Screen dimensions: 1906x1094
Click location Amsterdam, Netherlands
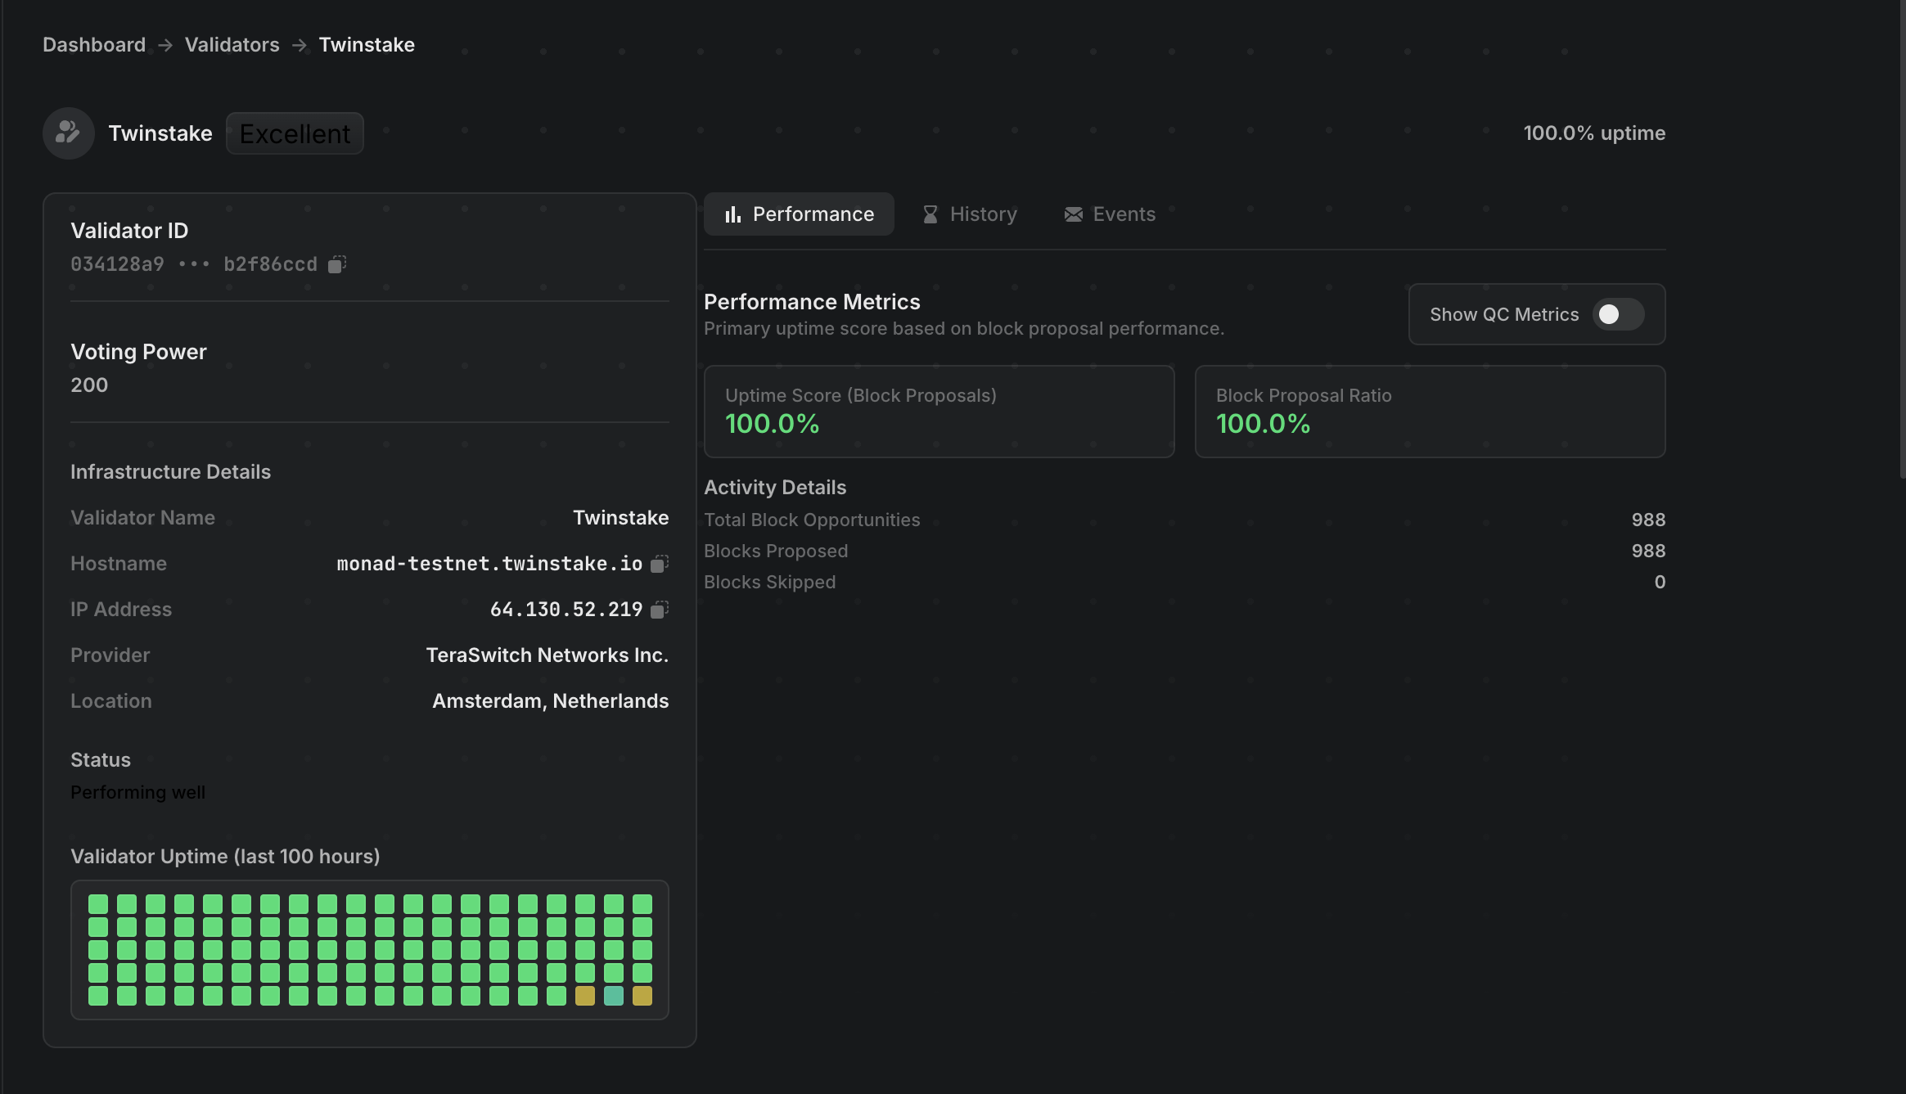pos(551,701)
